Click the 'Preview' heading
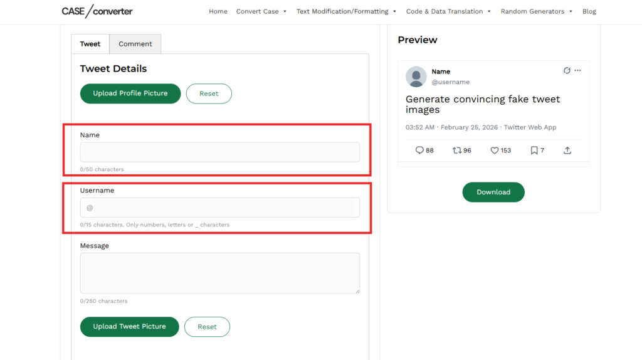Viewport: 642px width, 360px height. click(418, 40)
